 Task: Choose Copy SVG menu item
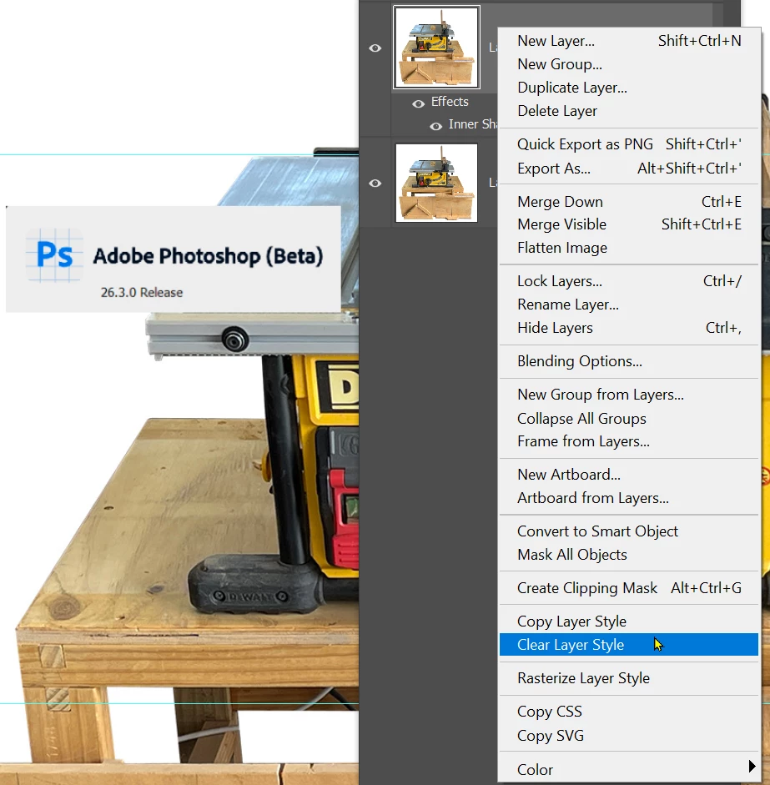628,736
